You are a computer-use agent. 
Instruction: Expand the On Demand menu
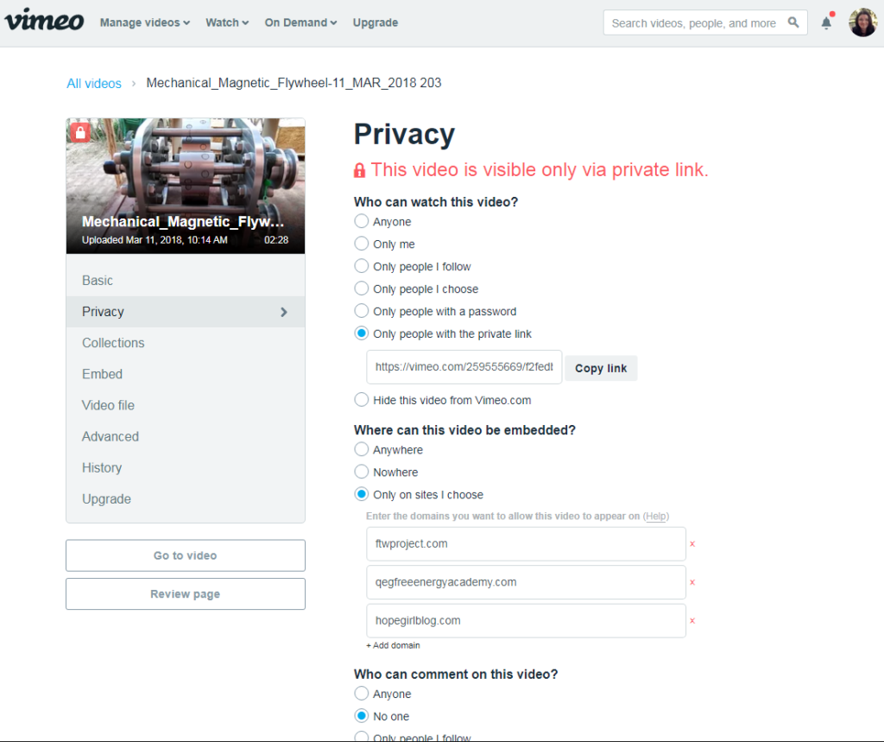[x=300, y=22]
